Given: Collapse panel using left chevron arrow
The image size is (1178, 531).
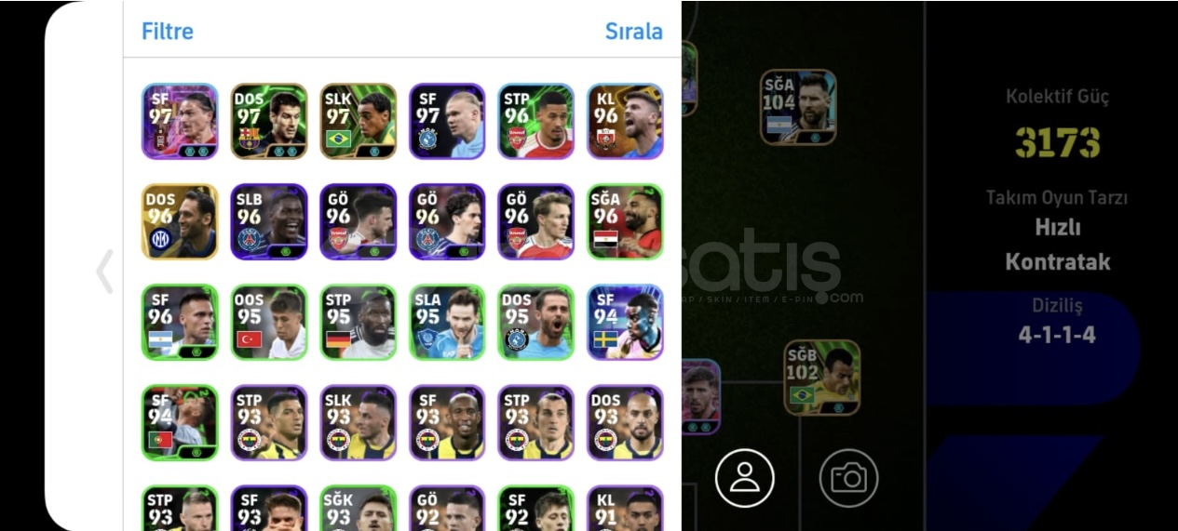Looking at the screenshot, I should [x=104, y=272].
